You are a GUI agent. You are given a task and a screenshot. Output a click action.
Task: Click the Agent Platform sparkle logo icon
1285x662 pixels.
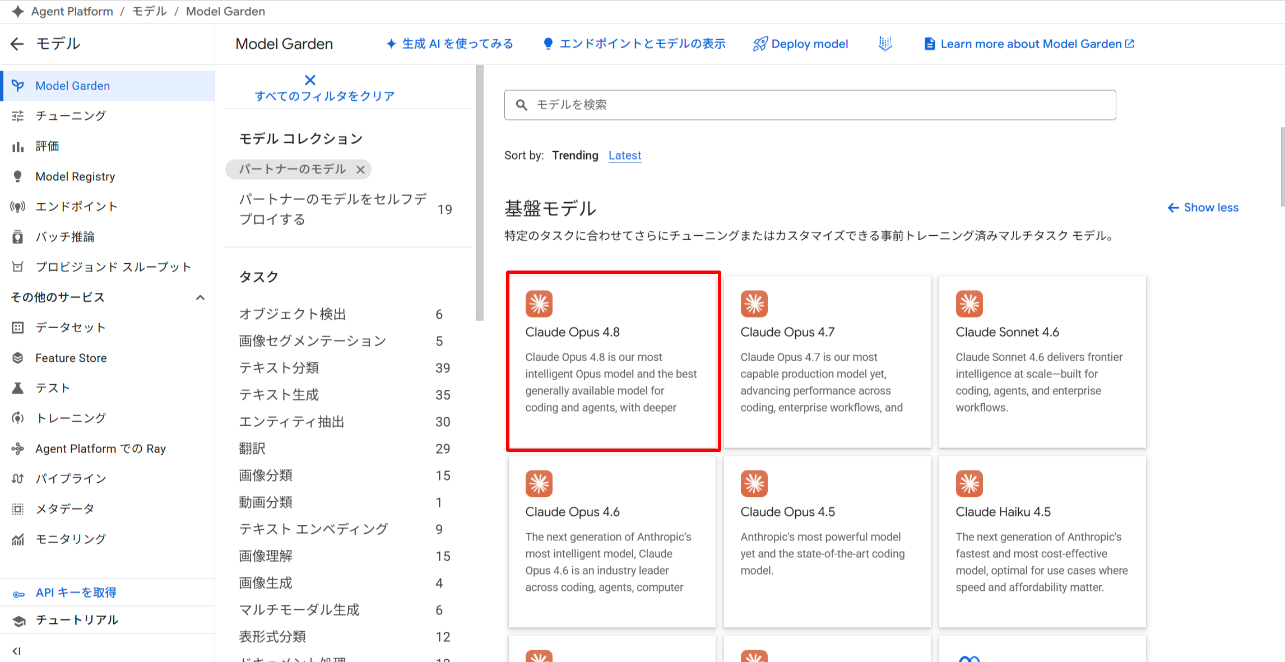[x=18, y=11]
